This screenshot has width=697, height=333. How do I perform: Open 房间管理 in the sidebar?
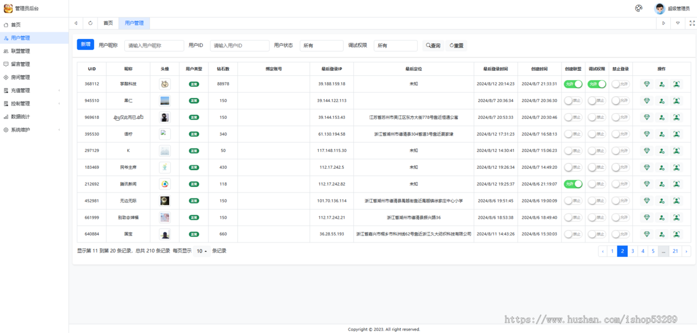click(x=34, y=77)
